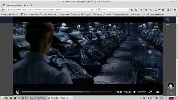
Task: Seek on the video progress bar
Action: click(67, 92)
